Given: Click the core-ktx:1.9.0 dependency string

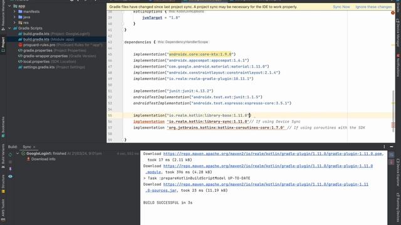Looking at the screenshot, I should pyautogui.click(x=200, y=54).
